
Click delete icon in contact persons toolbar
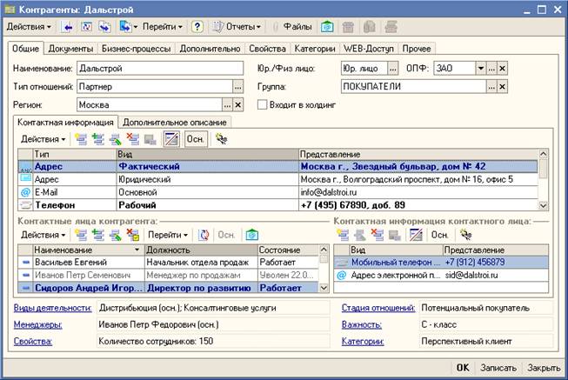coord(132,235)
